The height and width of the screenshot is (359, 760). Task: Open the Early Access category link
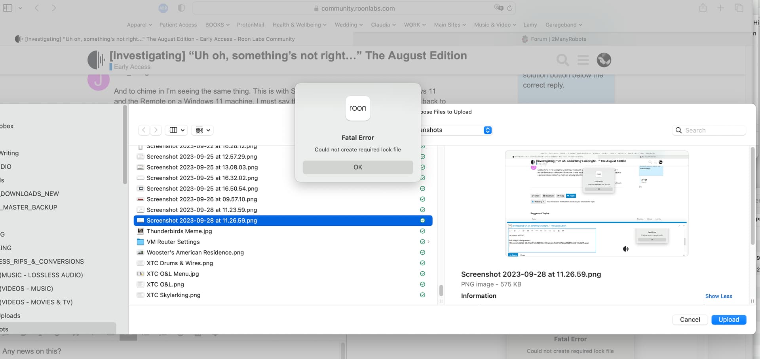(x=132, y=67)
